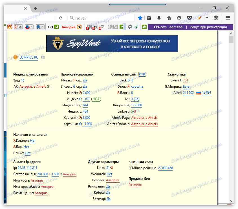
Task: Close the current browser tab
Action: point(26,8)
